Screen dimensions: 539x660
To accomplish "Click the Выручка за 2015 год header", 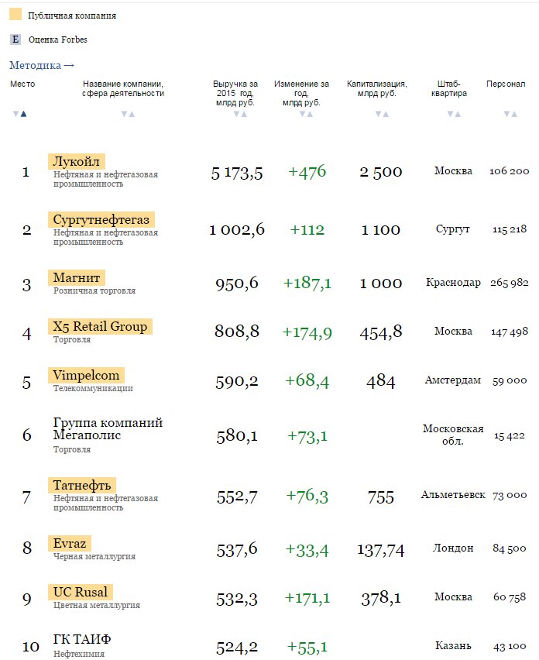I will pos(235,93).
